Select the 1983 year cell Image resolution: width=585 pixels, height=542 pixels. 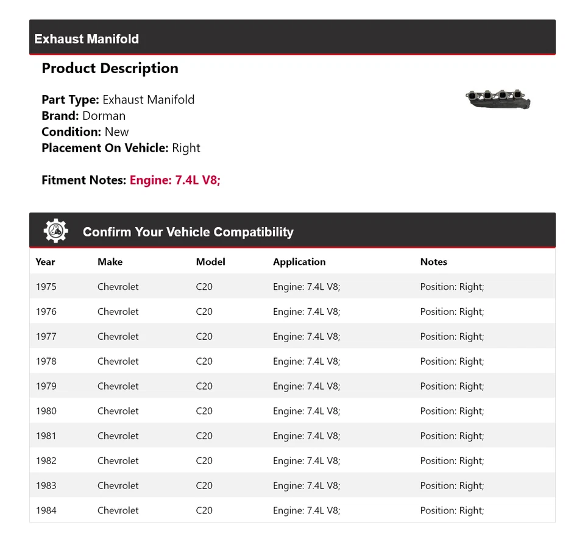coord(46,485)
